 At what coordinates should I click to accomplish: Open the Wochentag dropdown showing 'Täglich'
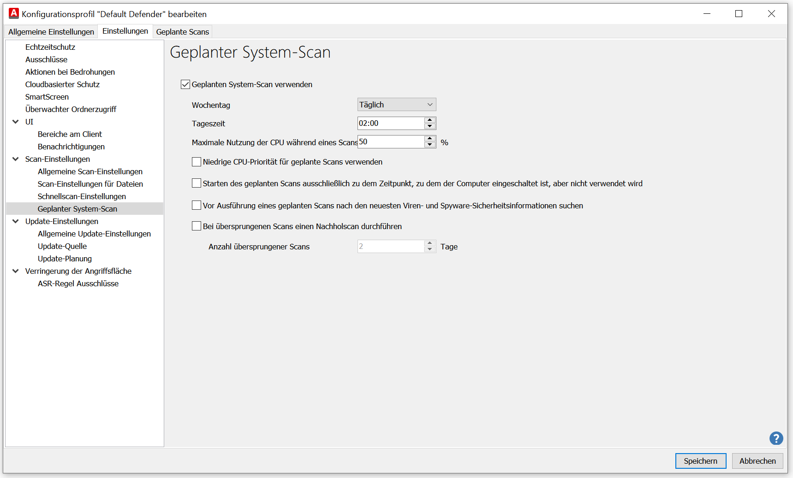(x=396, y=104)
